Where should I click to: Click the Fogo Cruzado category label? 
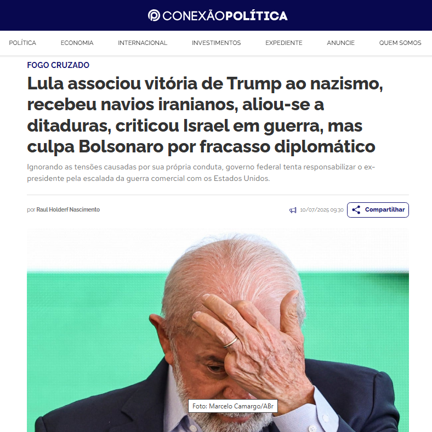[58, 65]
